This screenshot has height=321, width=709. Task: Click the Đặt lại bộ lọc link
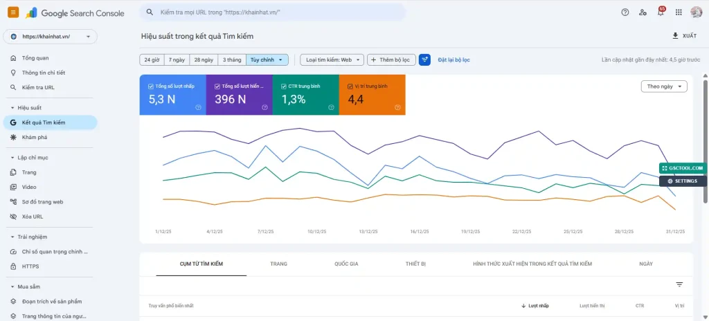point(454,59)
